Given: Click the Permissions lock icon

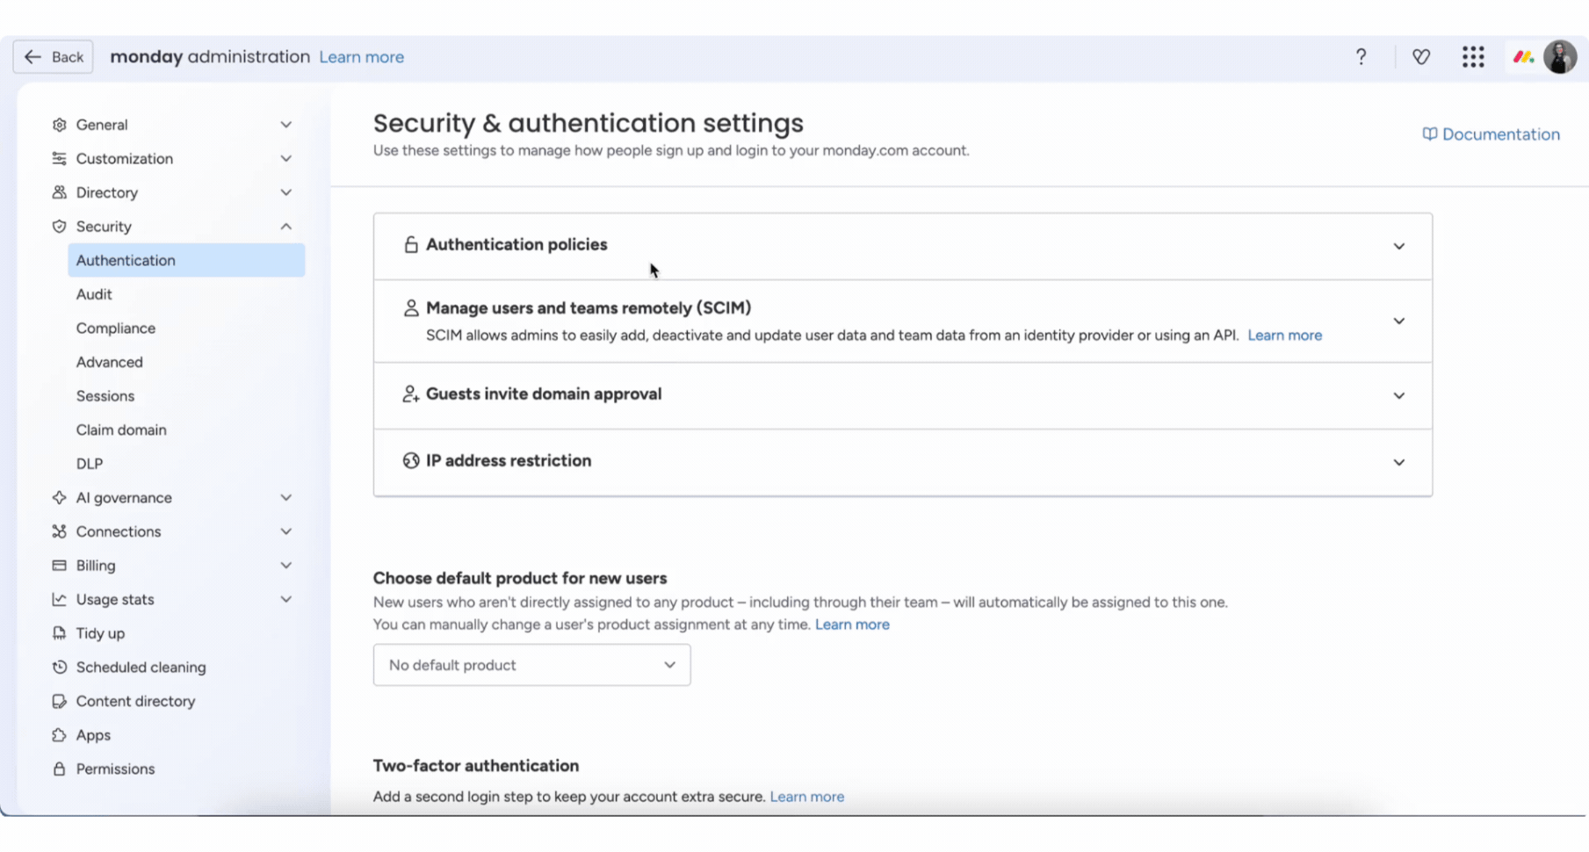Looking at the screenshot, I should [59, 769].
